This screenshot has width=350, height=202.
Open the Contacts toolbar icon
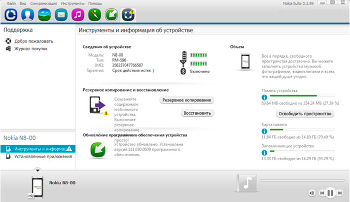click(28, 15)
